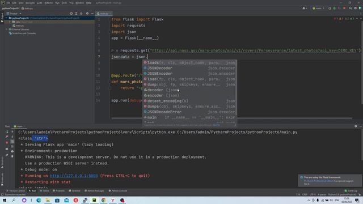Click the inspection errors widget in editor

[344, 19]
